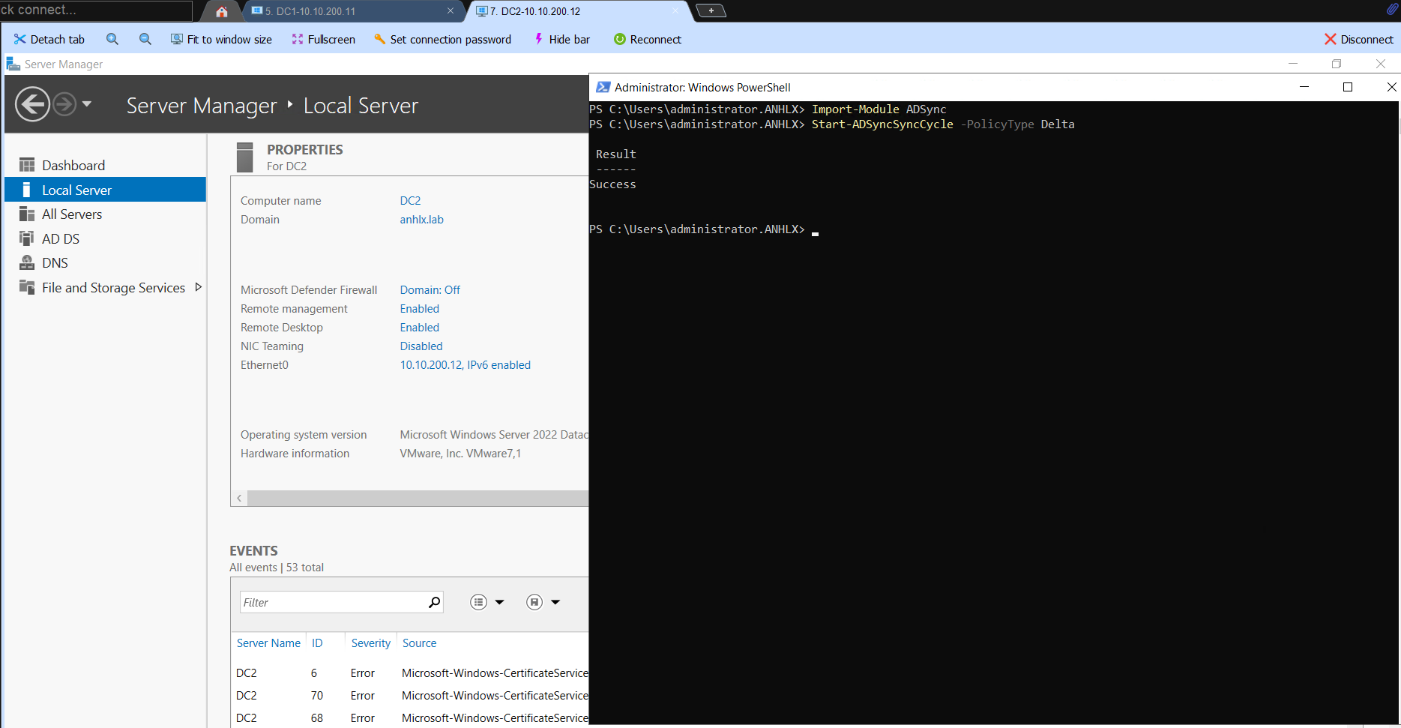
Task: Click the events filter search icon
Action: [x=434, y=602]
